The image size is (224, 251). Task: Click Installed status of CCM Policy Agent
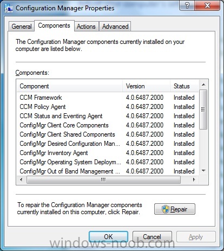[184, 107]
